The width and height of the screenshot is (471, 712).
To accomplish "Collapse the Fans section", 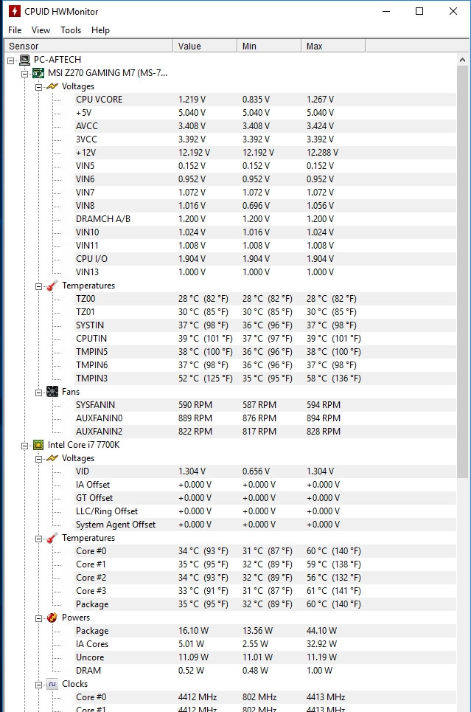I will 38,392.
